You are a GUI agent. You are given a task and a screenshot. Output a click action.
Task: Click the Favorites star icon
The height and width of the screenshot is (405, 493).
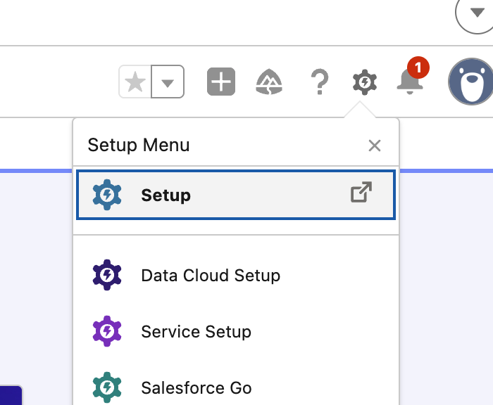[135, 82]
